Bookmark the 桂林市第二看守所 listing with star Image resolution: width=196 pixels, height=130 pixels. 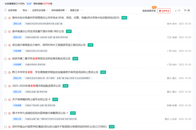point(9,59)
